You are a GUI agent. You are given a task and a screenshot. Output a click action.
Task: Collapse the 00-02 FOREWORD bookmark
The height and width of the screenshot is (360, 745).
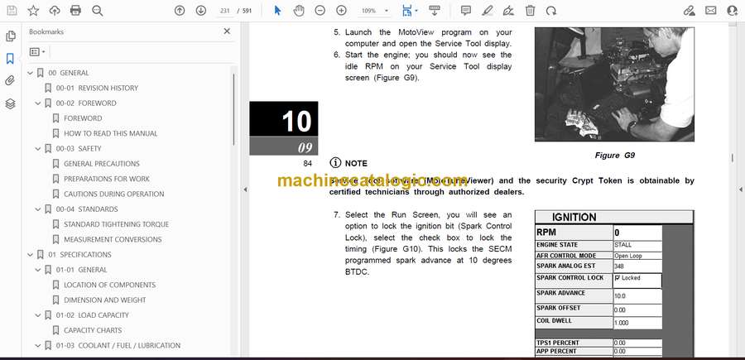pos(38,103)
